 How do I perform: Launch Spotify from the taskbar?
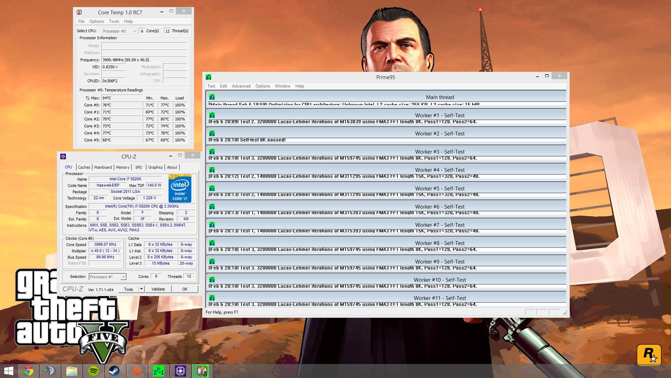[x=93, y=371]
